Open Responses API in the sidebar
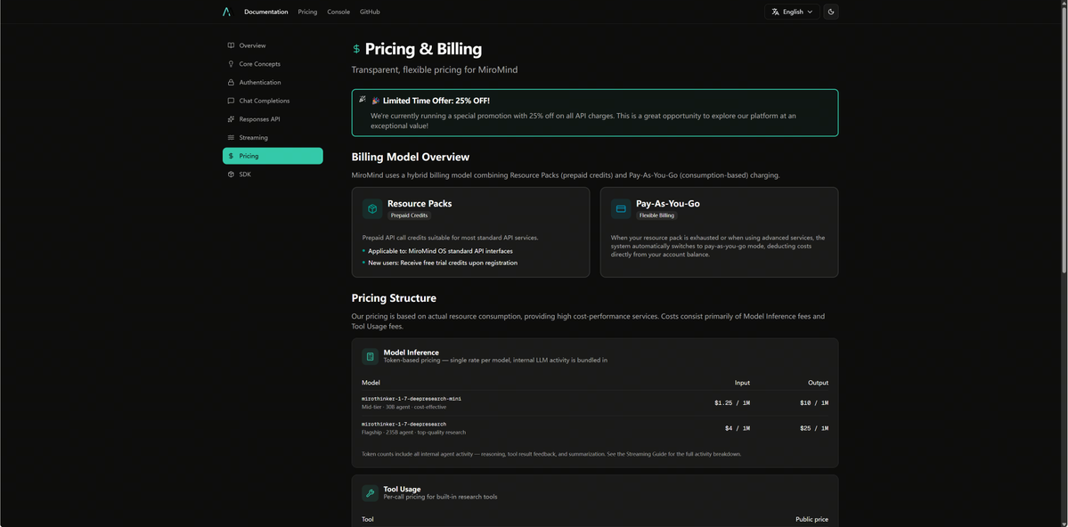This screenshot has width=1068, height=527. (x=273, y=119)
